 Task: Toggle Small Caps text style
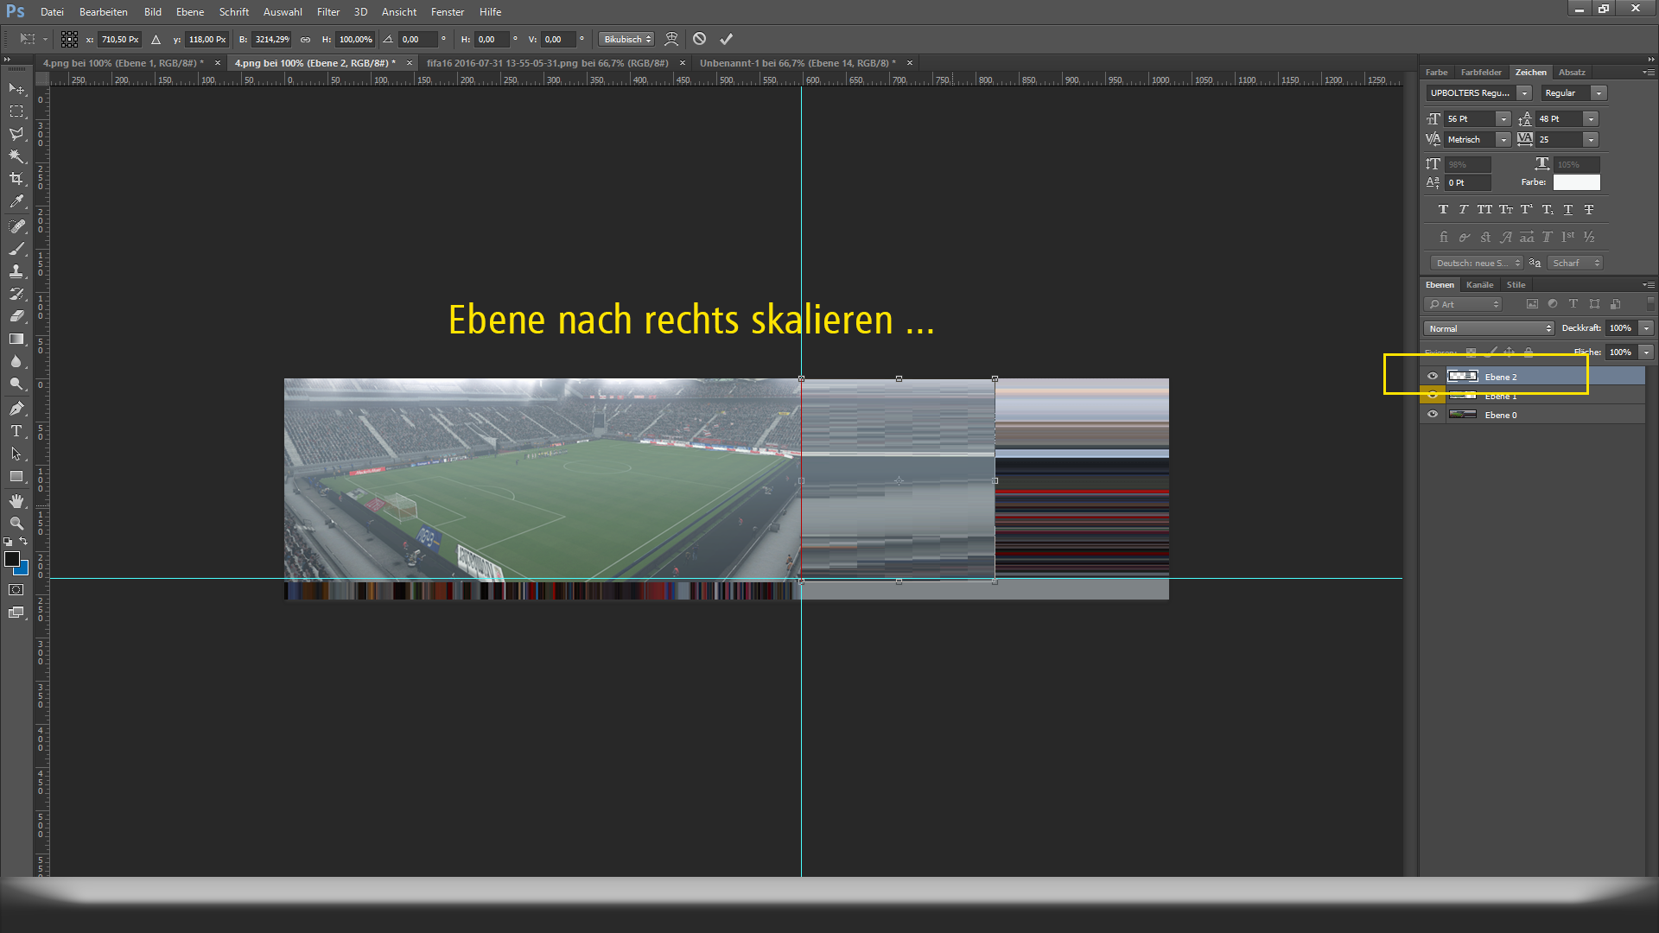1506,209
